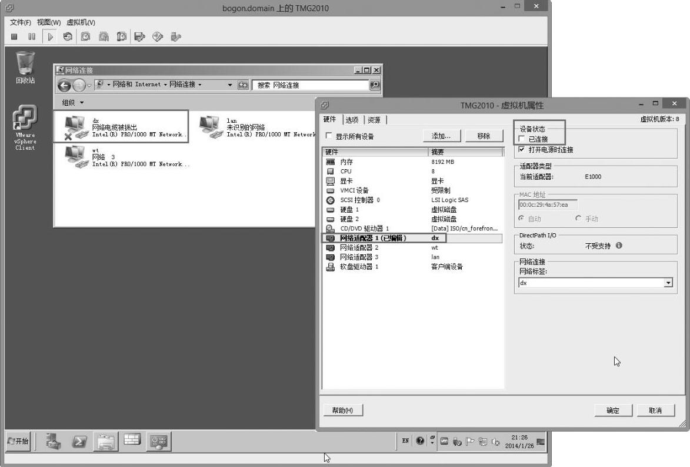690x467 pixels.
Task: Open the firewall (brick wall) taskbar icon
Action: tap(132, 439)
